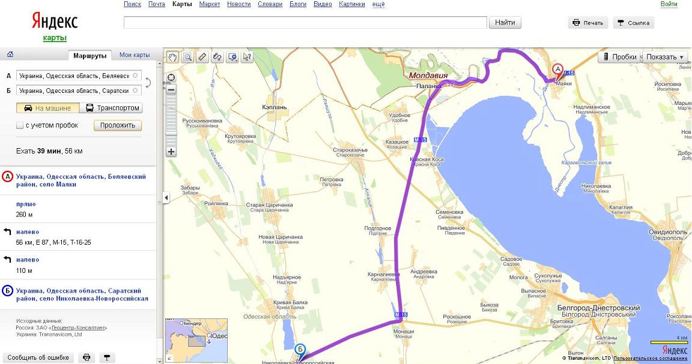This screenshot has width=692, height=364.
Task: Collapse the left sidebar panel with the arrow
Action: pos(166,197)
